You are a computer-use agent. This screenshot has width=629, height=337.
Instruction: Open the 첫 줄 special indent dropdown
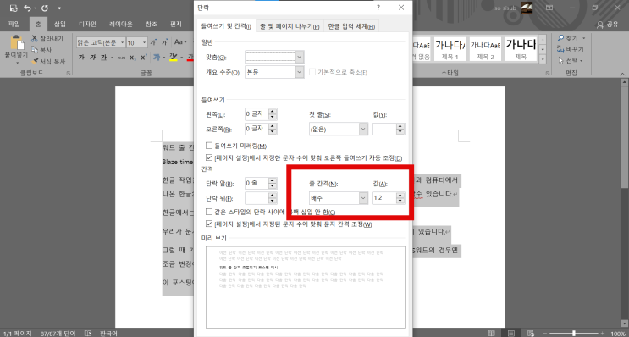(x=363, y=130)
